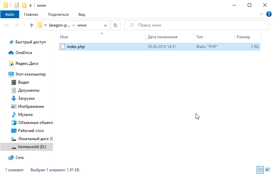The height and width of the screenshot is (174, 273).
Task: Switch to the Вид ribbon tab
Action: (x=81, y=14)
